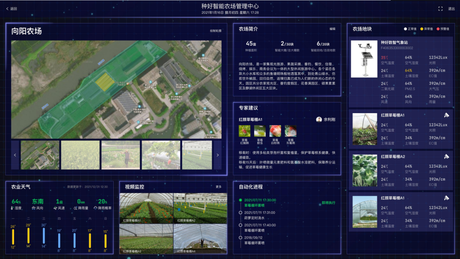This screenshot has width=460, height=259.
Task: Click the rain probability icon by 降雨概率
Action: (x=95, y=208)
